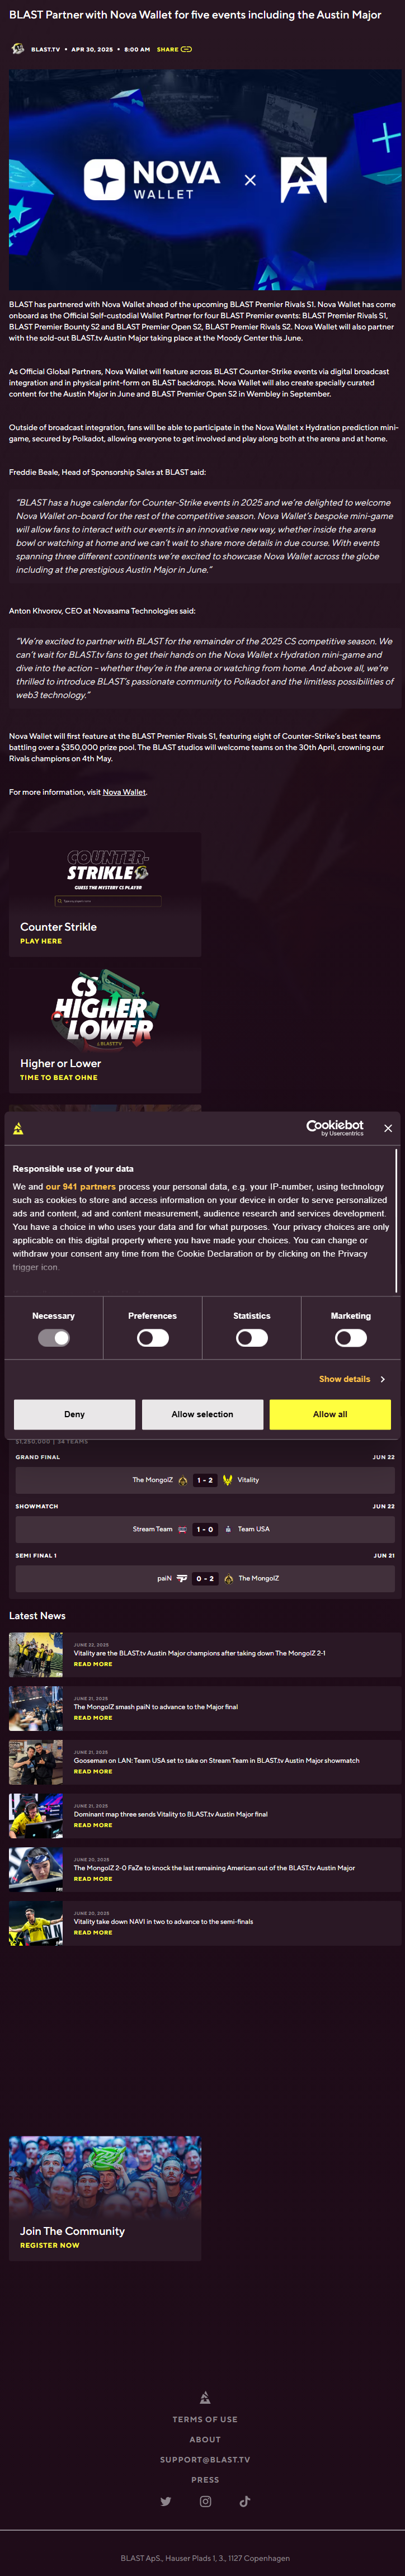Toggle the Necessary cookies switch

click(x=54, y=1338)
